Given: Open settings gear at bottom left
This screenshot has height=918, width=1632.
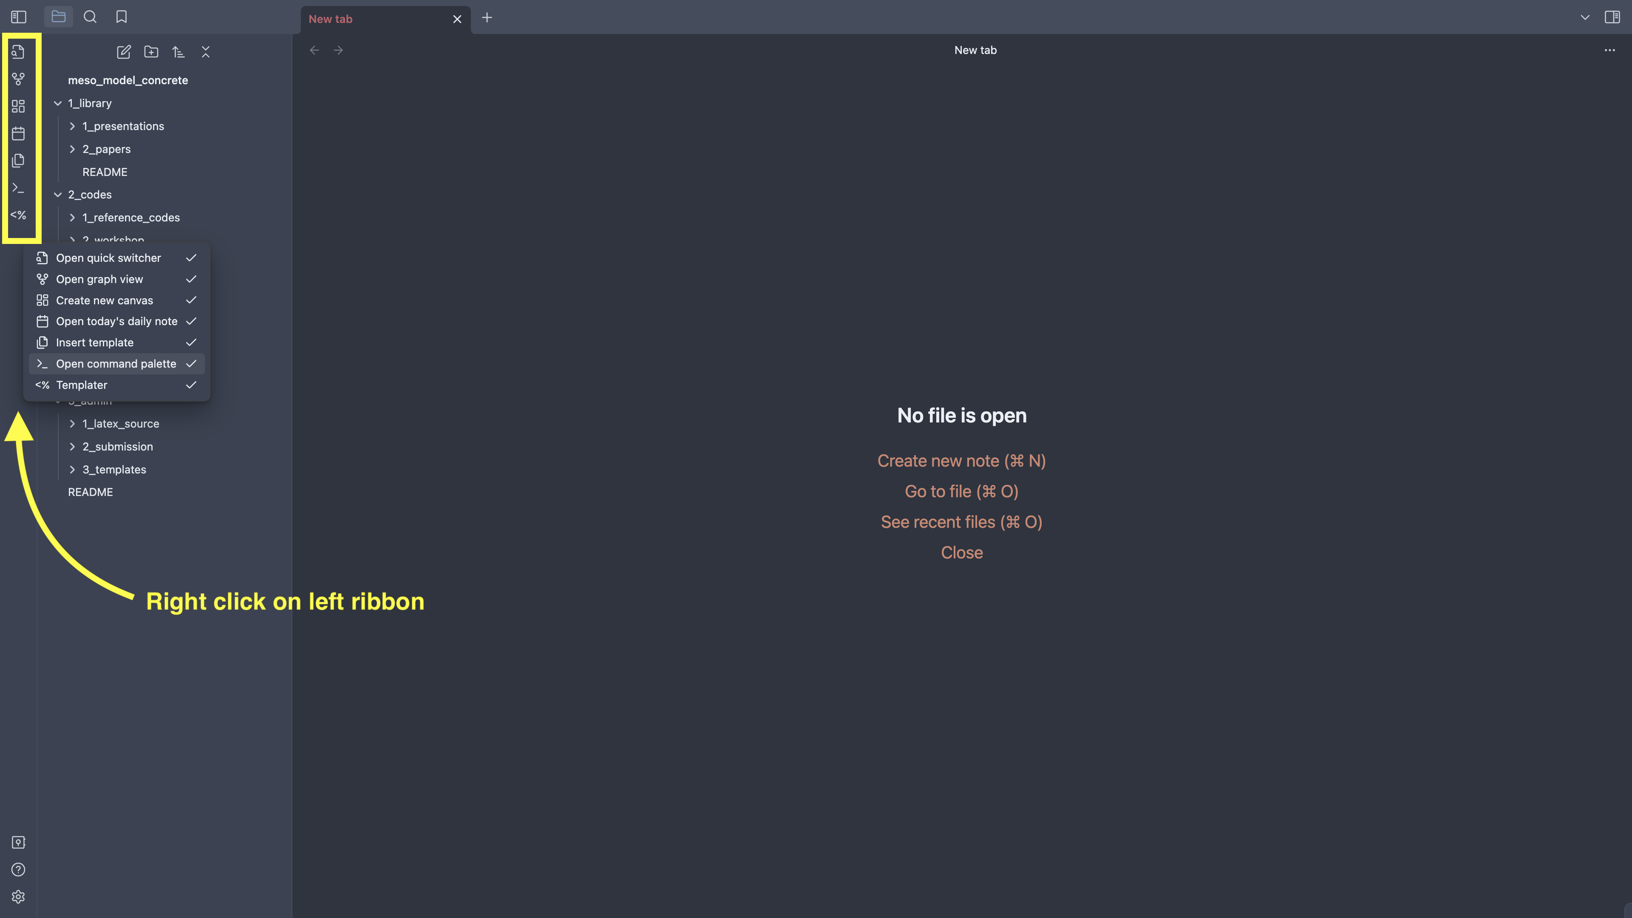Looking at the screenshot, I should coord(18,896).
